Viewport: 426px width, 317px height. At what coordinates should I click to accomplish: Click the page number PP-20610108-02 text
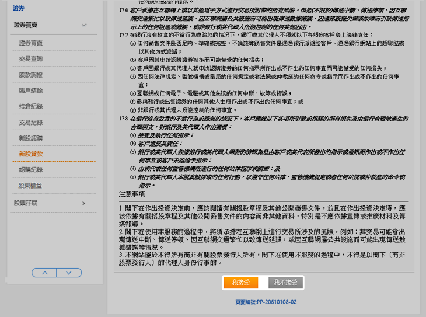pos(266,302)
